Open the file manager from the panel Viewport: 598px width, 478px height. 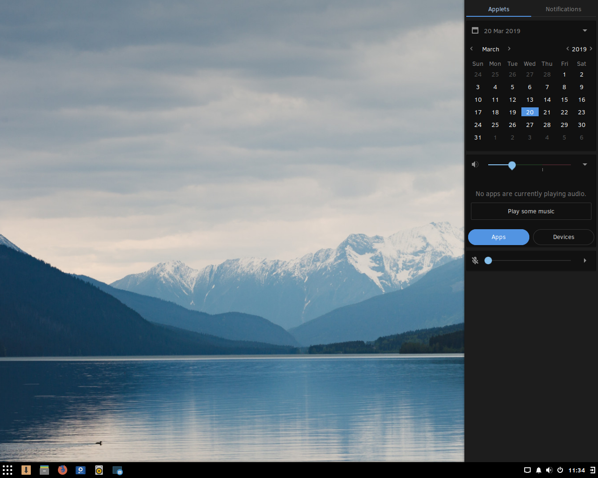pyautogui.click(x=44, y=470)
